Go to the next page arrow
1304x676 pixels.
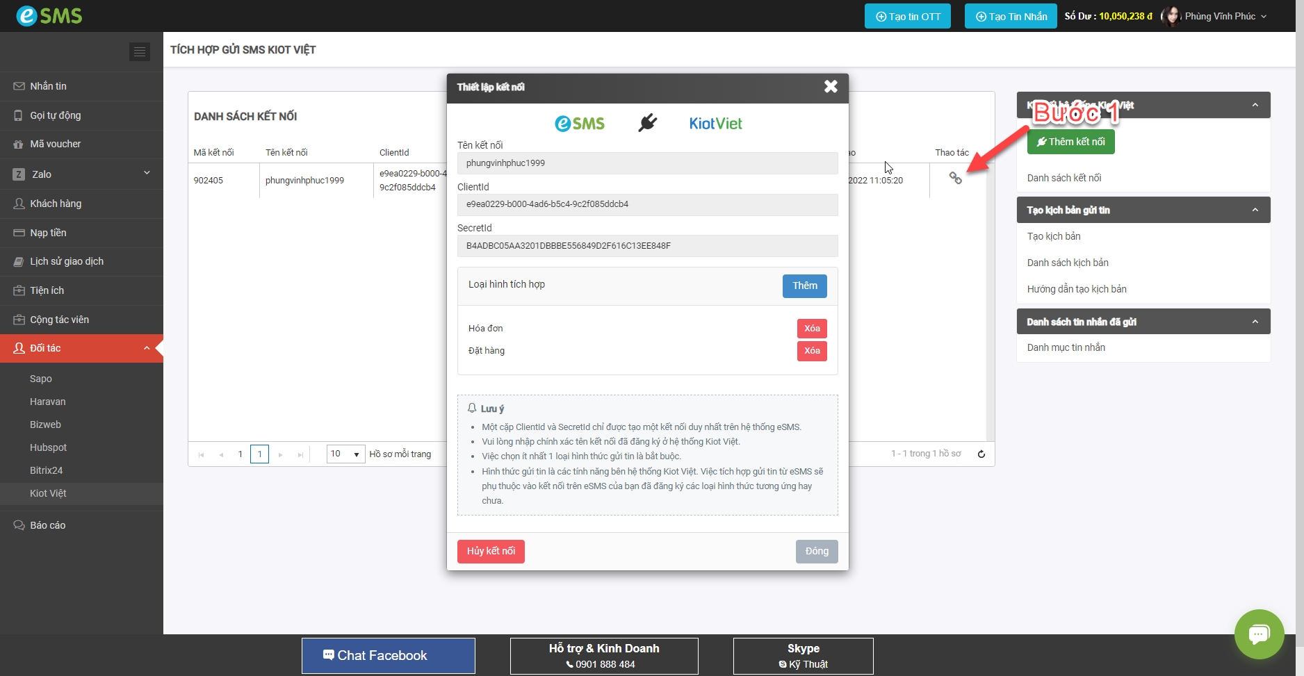click(x=281, y=455)
